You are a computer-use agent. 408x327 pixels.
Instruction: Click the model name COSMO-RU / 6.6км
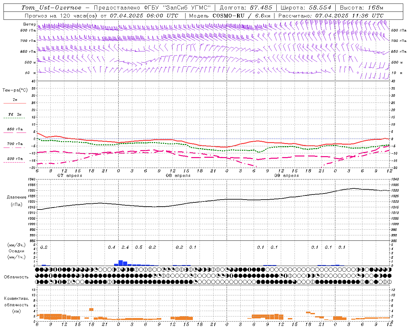click(242, 16)
